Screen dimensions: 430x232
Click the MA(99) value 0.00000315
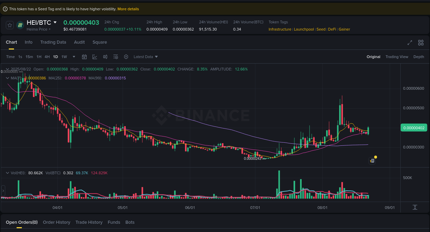(x=115, y=78)
